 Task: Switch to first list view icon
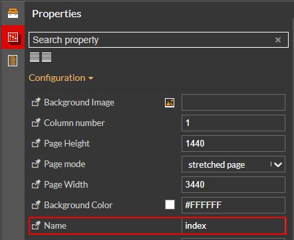35,57
